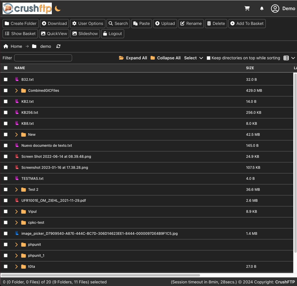
Task: Check the phpunit row checkbox
Action: click(x=6, y=245)
